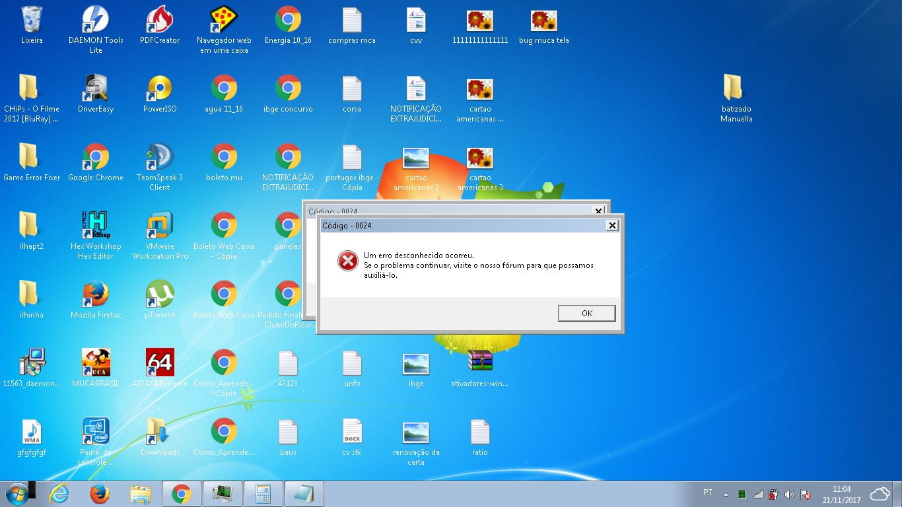Open the Windows Start menu
This screenshot has width=902, height=507.
[x=17, y=494]
